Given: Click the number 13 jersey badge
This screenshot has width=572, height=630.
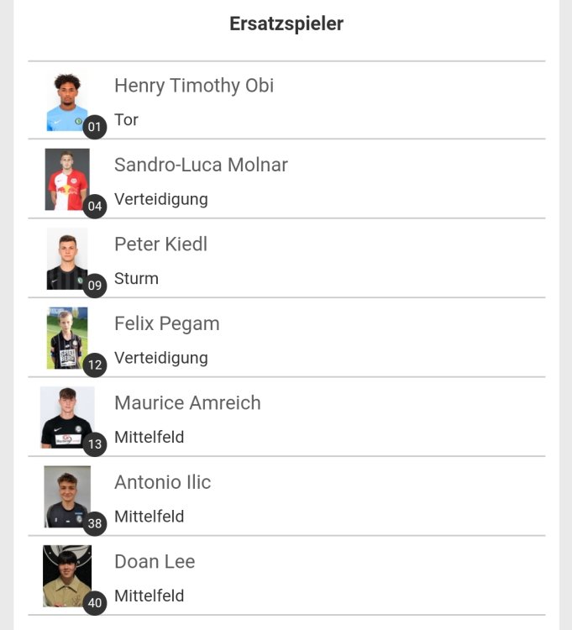Looking at the screenshot, I should click(x=95, y=444).
